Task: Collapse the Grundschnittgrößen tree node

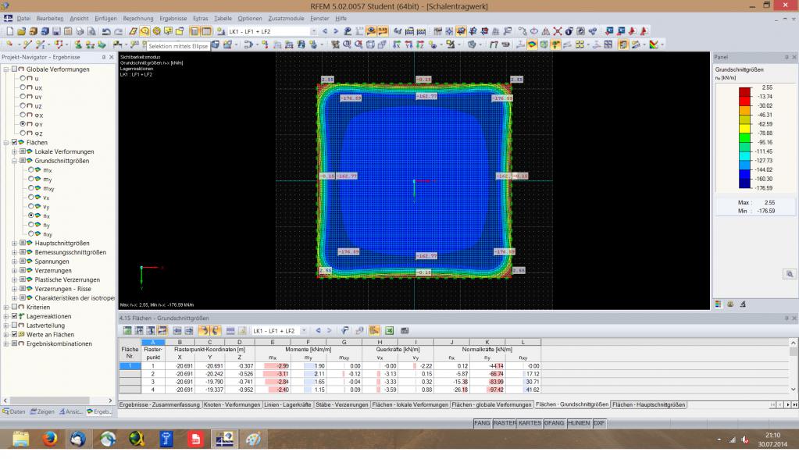Action: point(14,161)
